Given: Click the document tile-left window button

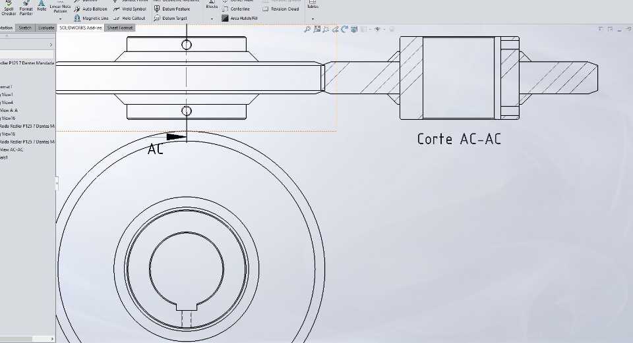Looking at the screenshot, I should (x=601, y=29).
